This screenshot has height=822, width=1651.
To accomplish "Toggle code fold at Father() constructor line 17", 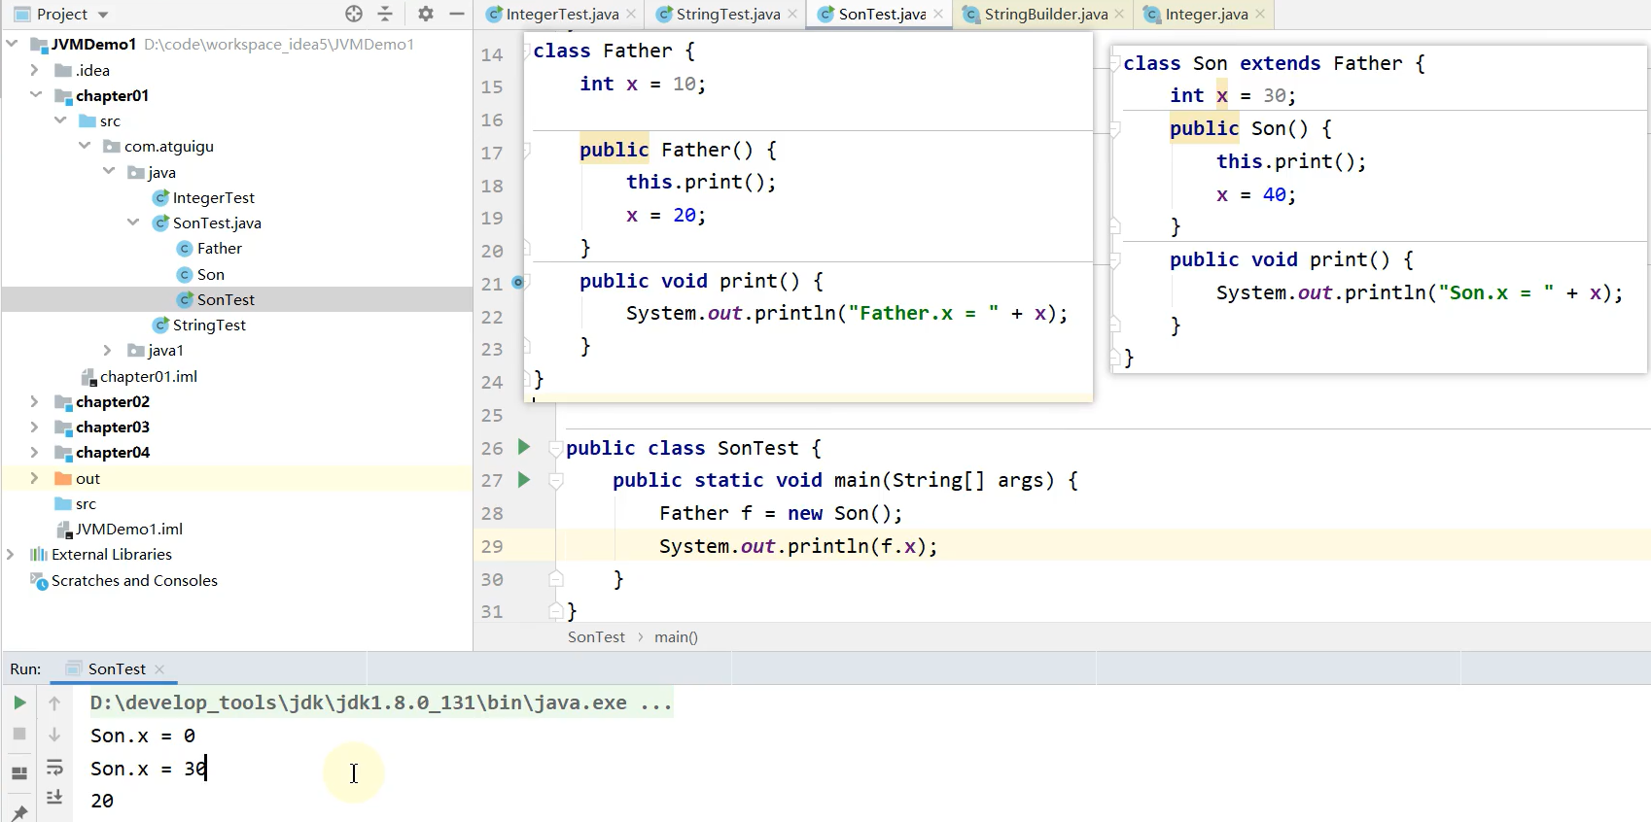I will [526, 151].
